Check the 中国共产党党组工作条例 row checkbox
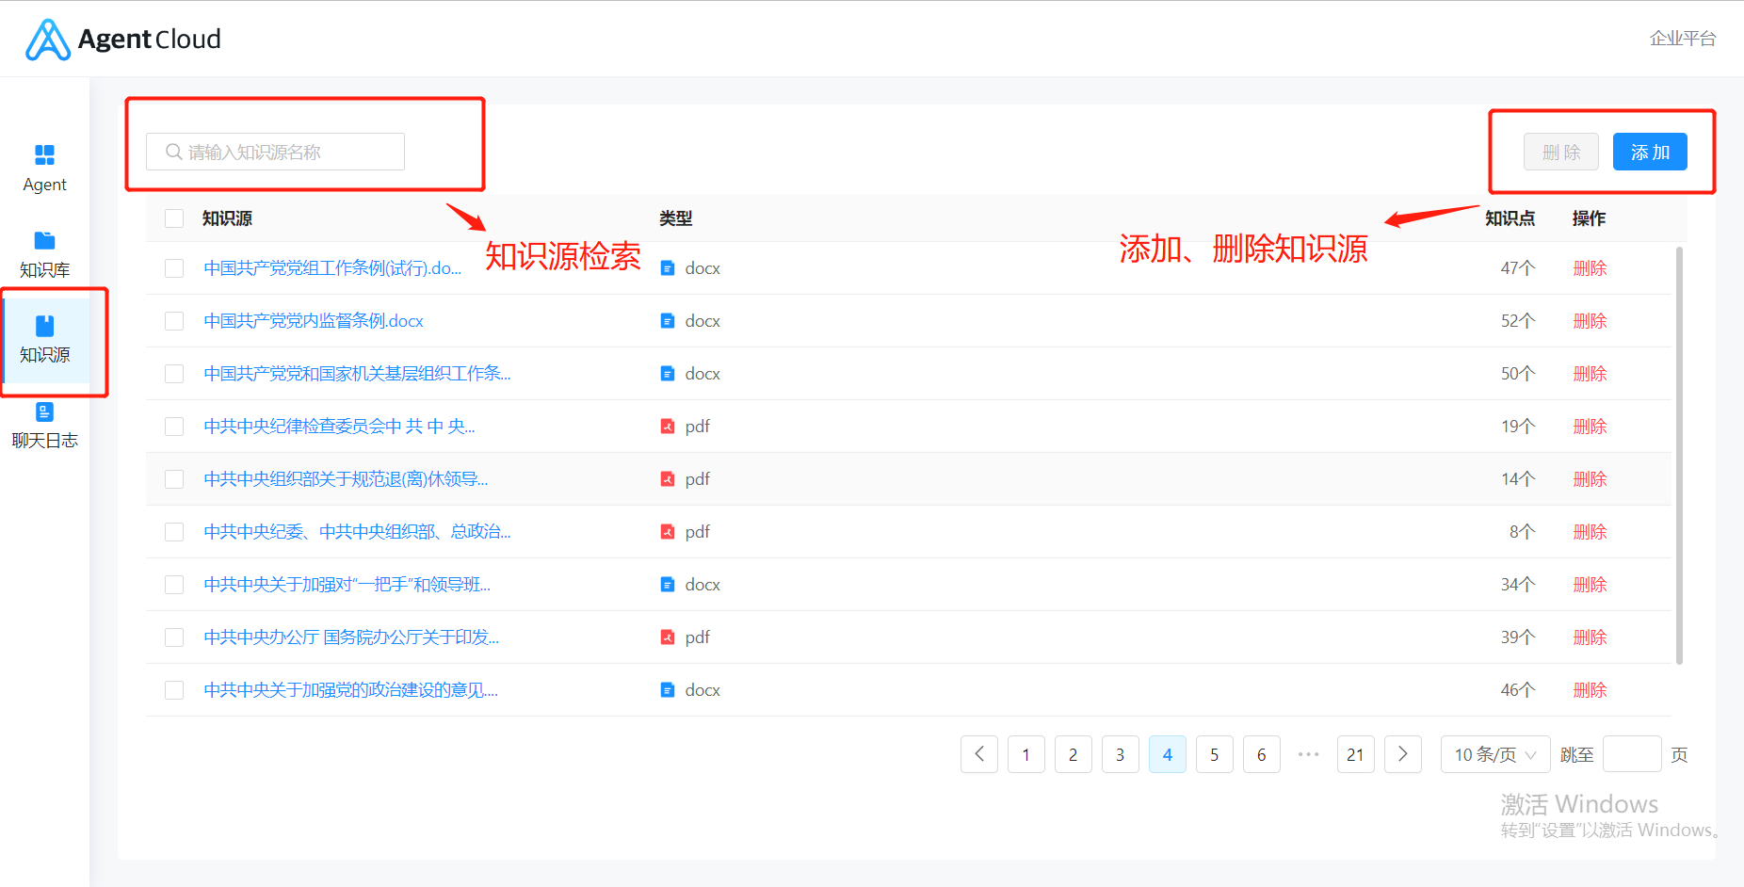 [174, 268]
